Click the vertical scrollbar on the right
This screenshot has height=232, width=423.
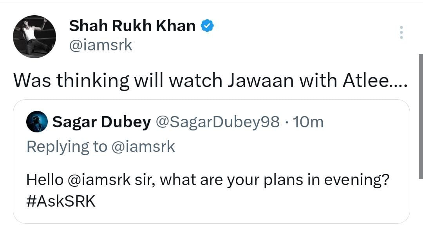point(421,117)
